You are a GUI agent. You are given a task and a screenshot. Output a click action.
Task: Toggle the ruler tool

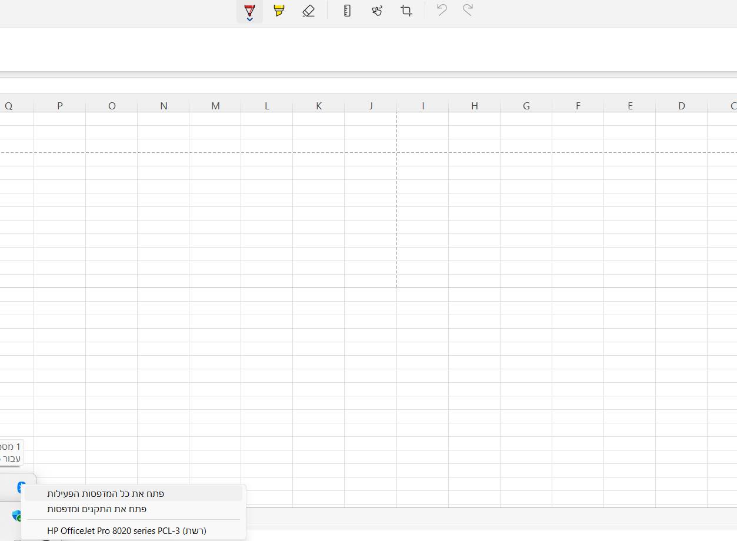pyautogui.click(x=347, y=11)
